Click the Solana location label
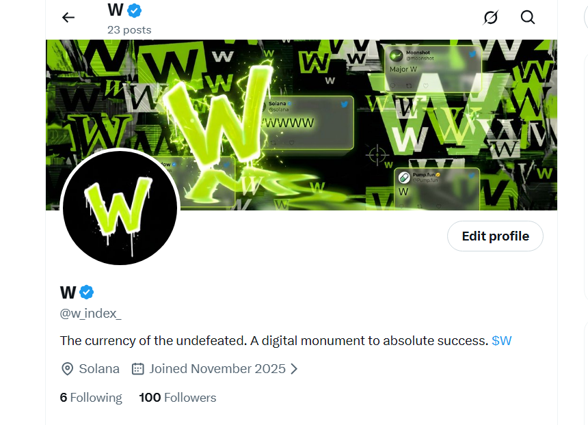This screenshot has width=588, height=425. [99, 369]
